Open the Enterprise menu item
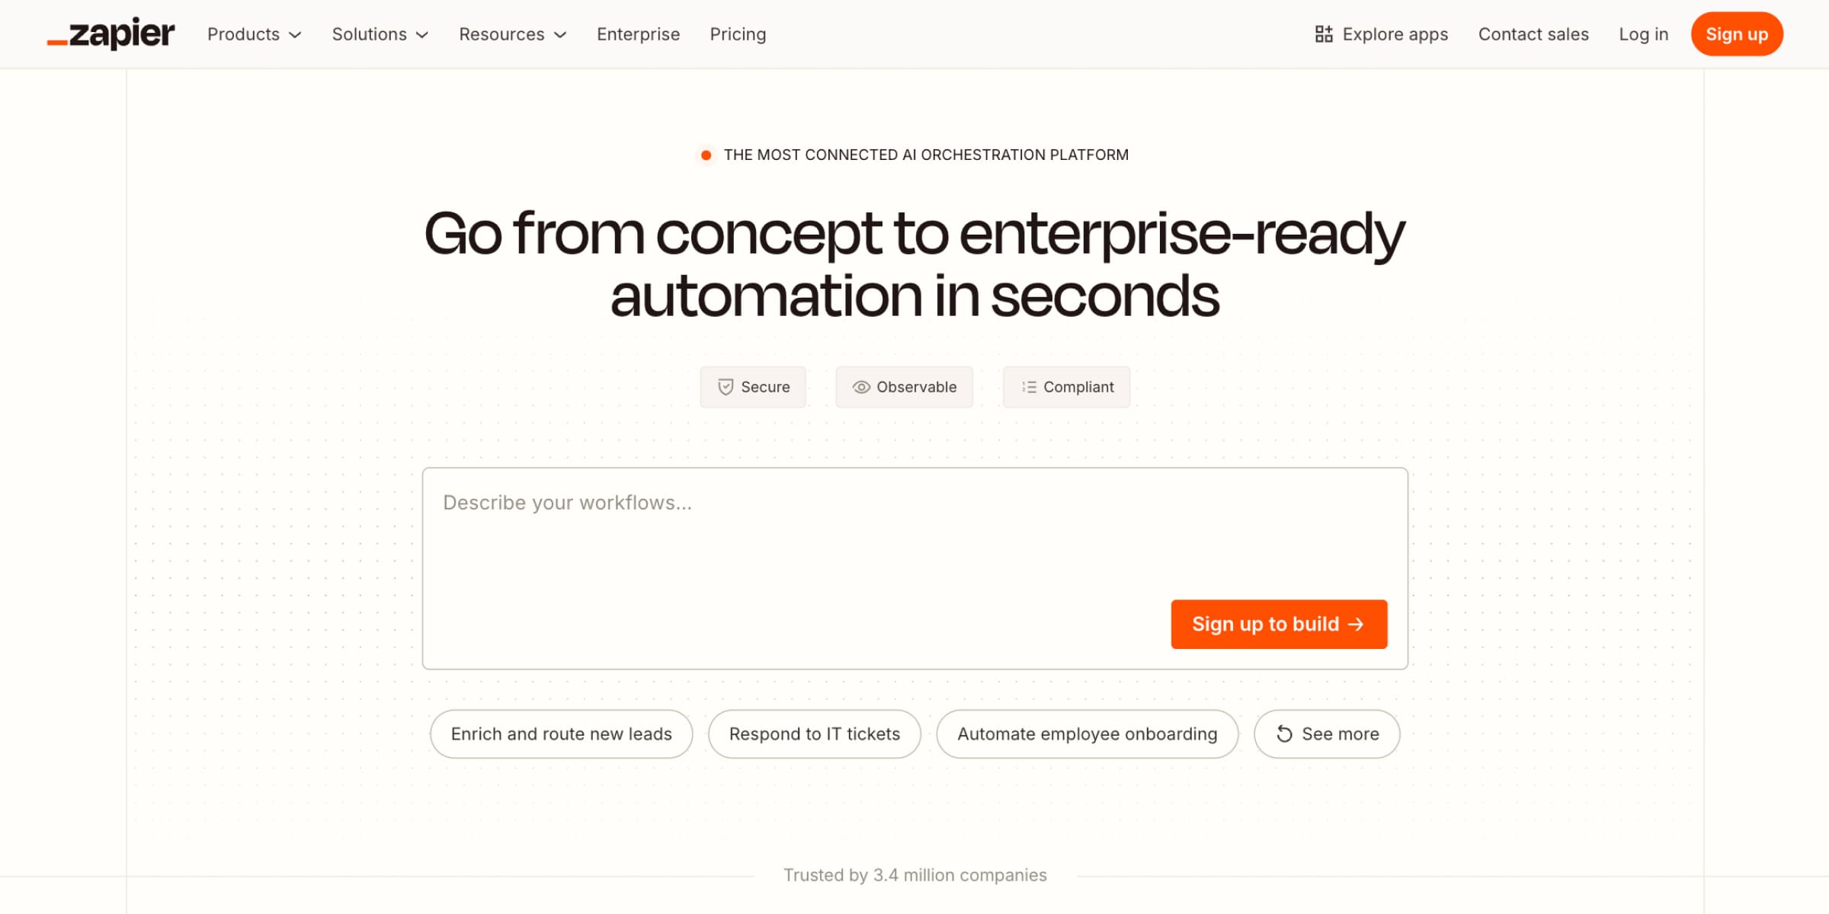The width and height of the screenshot is (1829, 914). [x=638, y=34]
